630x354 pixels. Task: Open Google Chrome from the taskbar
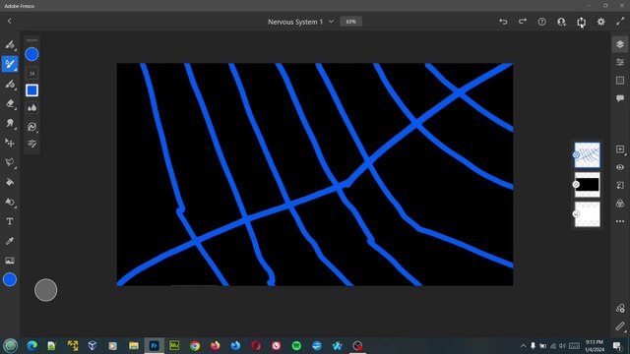click(195, 345)
